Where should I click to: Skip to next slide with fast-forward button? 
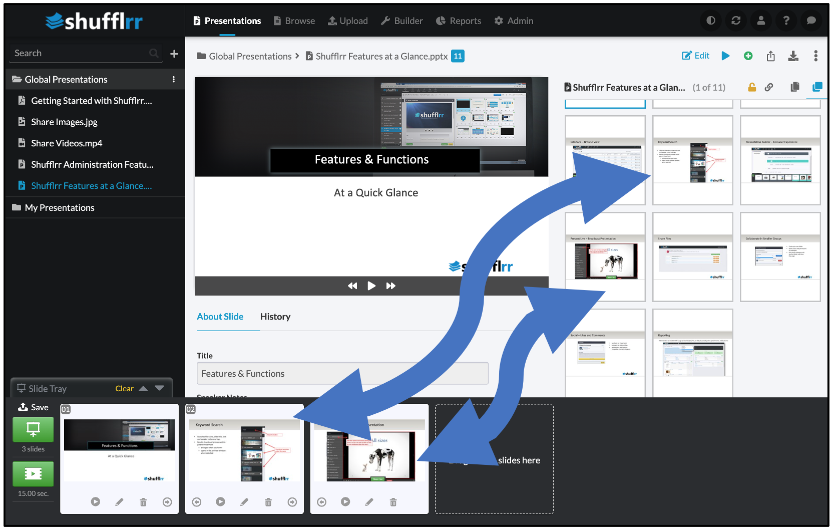click(390, 286)
